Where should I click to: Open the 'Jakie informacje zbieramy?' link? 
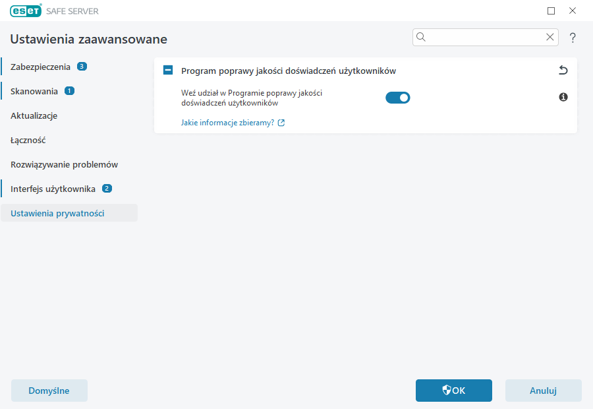227,122
